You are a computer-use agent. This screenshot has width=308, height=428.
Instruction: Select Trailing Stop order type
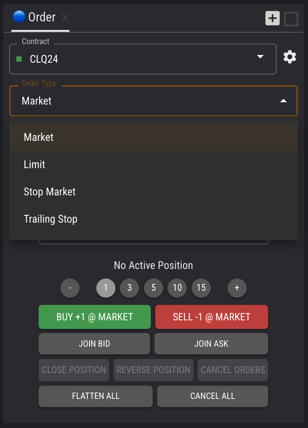pyautogui.click(x=50, y=219)
